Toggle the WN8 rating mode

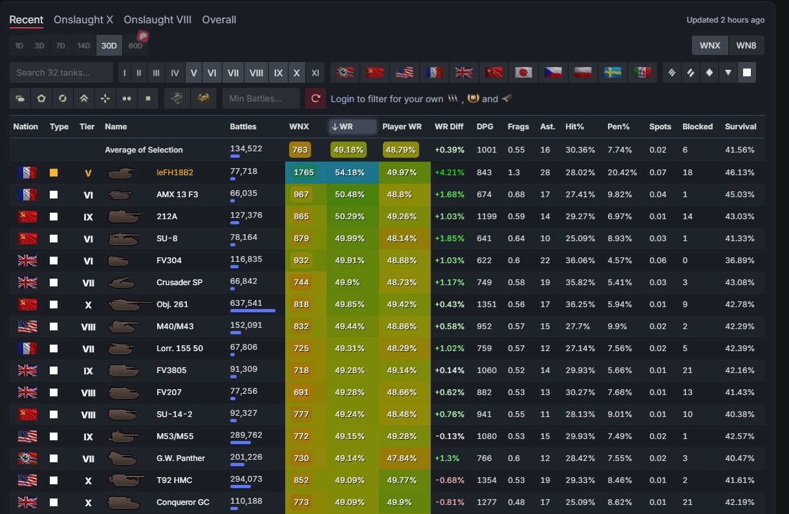tap(746, 45)
